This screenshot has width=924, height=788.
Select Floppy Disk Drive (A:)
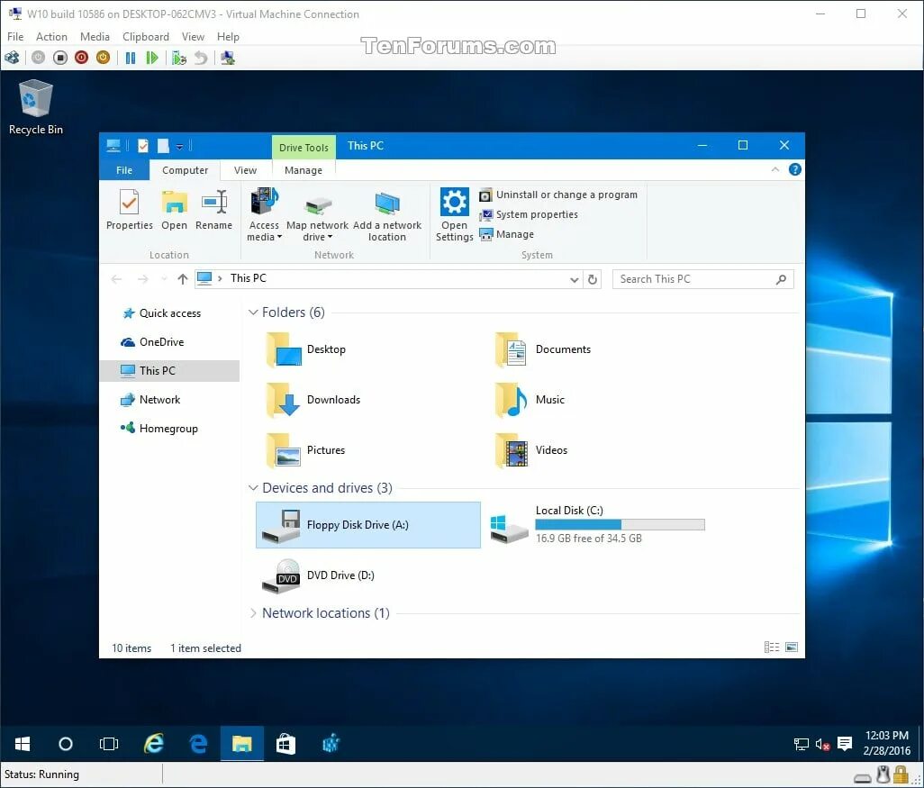(x=368, y=525)
